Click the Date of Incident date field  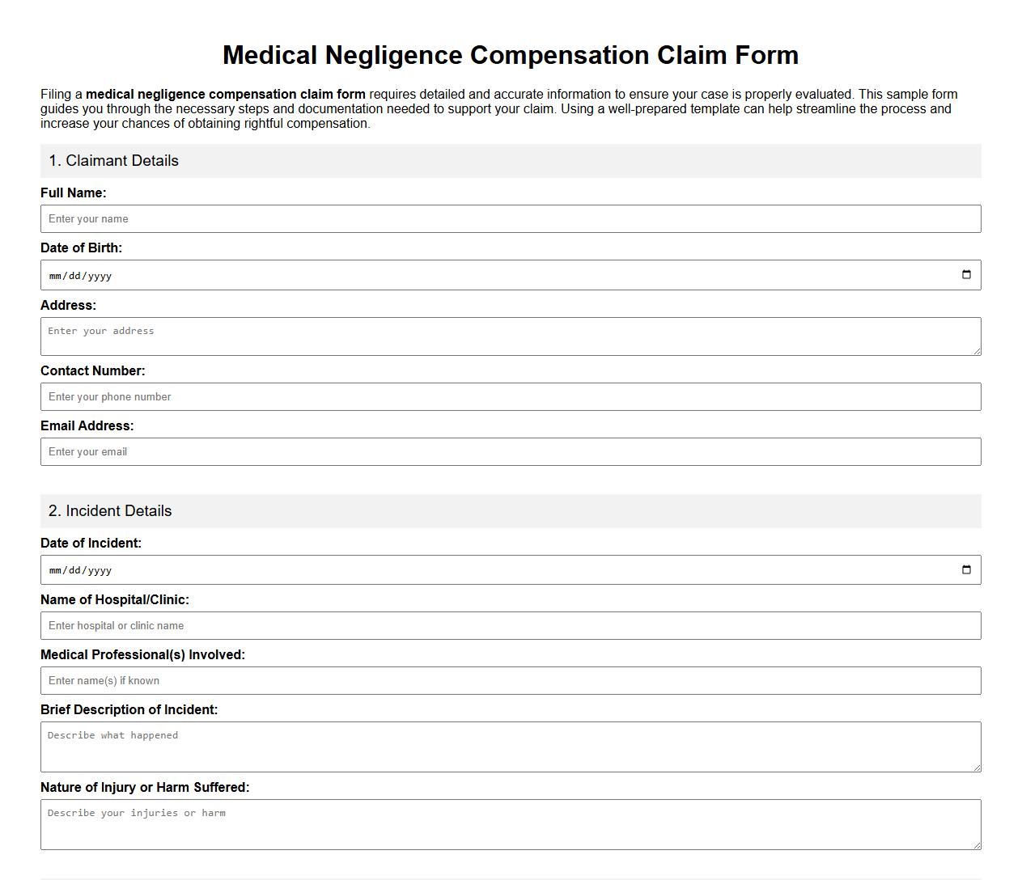tap(324, 569)
